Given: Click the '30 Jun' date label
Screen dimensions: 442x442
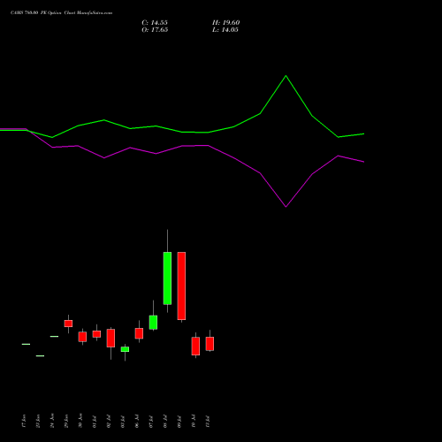Looking at the screenshot, I should click(x=80, y=421).
